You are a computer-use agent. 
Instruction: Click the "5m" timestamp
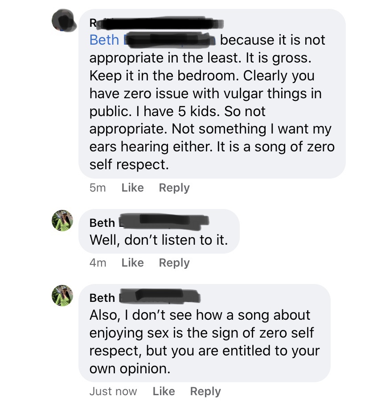(x=98, y=188)
